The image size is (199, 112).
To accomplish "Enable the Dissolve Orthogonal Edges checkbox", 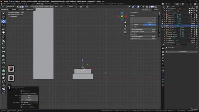I will pos(21,93).
